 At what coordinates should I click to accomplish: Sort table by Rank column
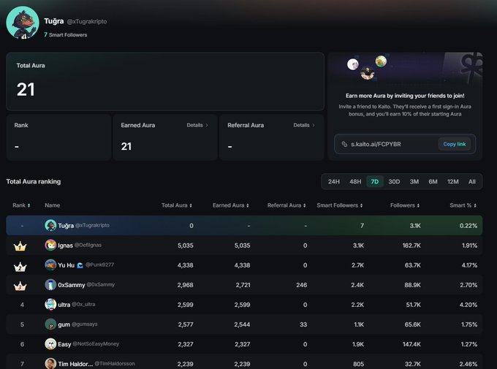pyautogui.click(x=21, y=205)
